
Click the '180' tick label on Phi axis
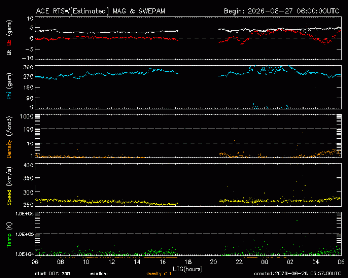28,87
